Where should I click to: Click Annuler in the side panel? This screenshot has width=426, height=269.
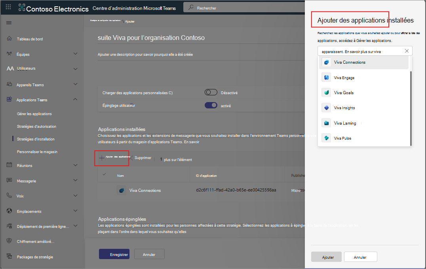[x=360, y=257]
